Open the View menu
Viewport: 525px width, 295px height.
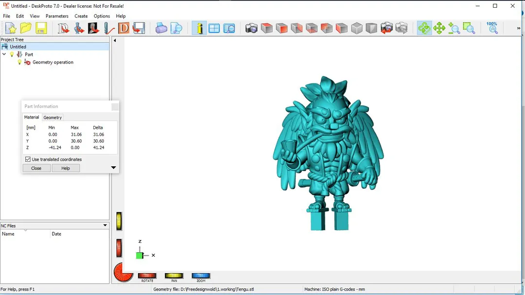(x=35, y=16)
